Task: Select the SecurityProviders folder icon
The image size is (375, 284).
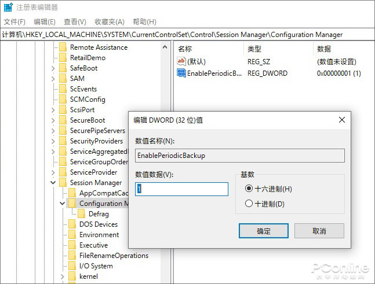Action: click(x=63, y=141)
